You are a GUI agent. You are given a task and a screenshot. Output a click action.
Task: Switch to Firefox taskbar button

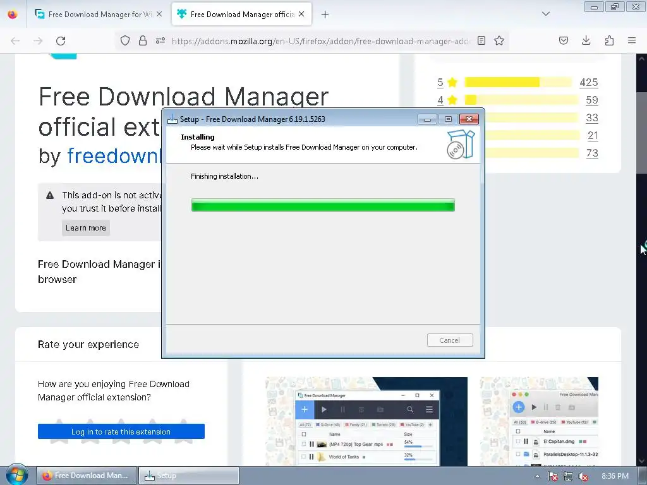pyautogui.click(x=86, y=476)
